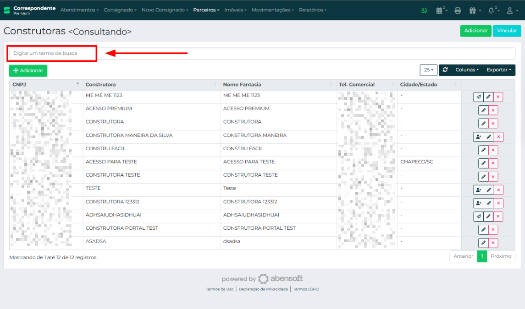Click the Vincular button
The image size is (525, 309).
coord(507,31)
